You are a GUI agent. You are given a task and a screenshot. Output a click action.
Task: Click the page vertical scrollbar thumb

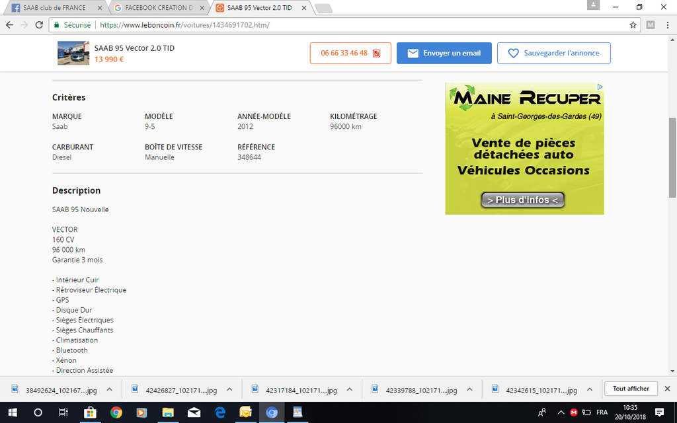click(x=672, y=157)
